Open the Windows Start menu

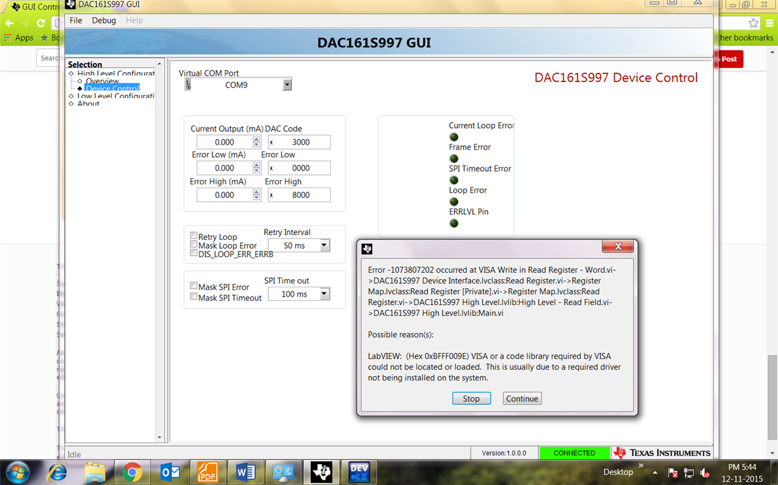click(18, 472)
